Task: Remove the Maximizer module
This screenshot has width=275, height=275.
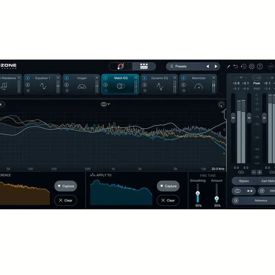Action: click(x=214, y=78)
